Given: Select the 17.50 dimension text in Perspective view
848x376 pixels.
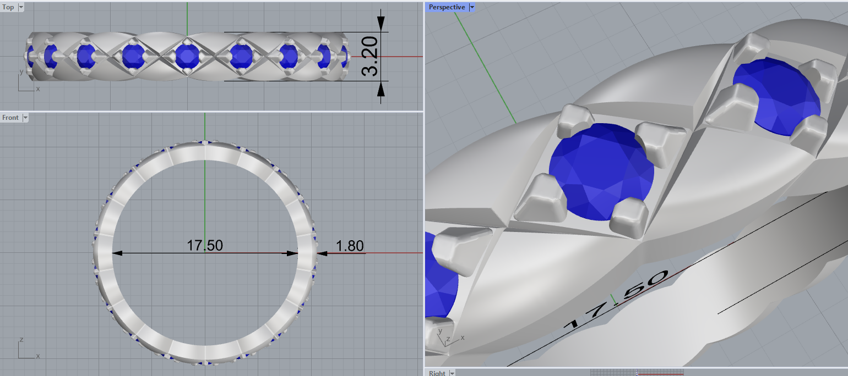Looking at the screenshot, I should [x=616, y=300].
